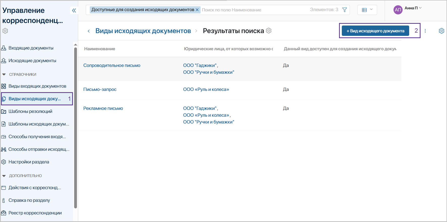The image size is (447, 222).
Task: Open Входящие документы in the sidebar
Action: click(x=31, y=48)
